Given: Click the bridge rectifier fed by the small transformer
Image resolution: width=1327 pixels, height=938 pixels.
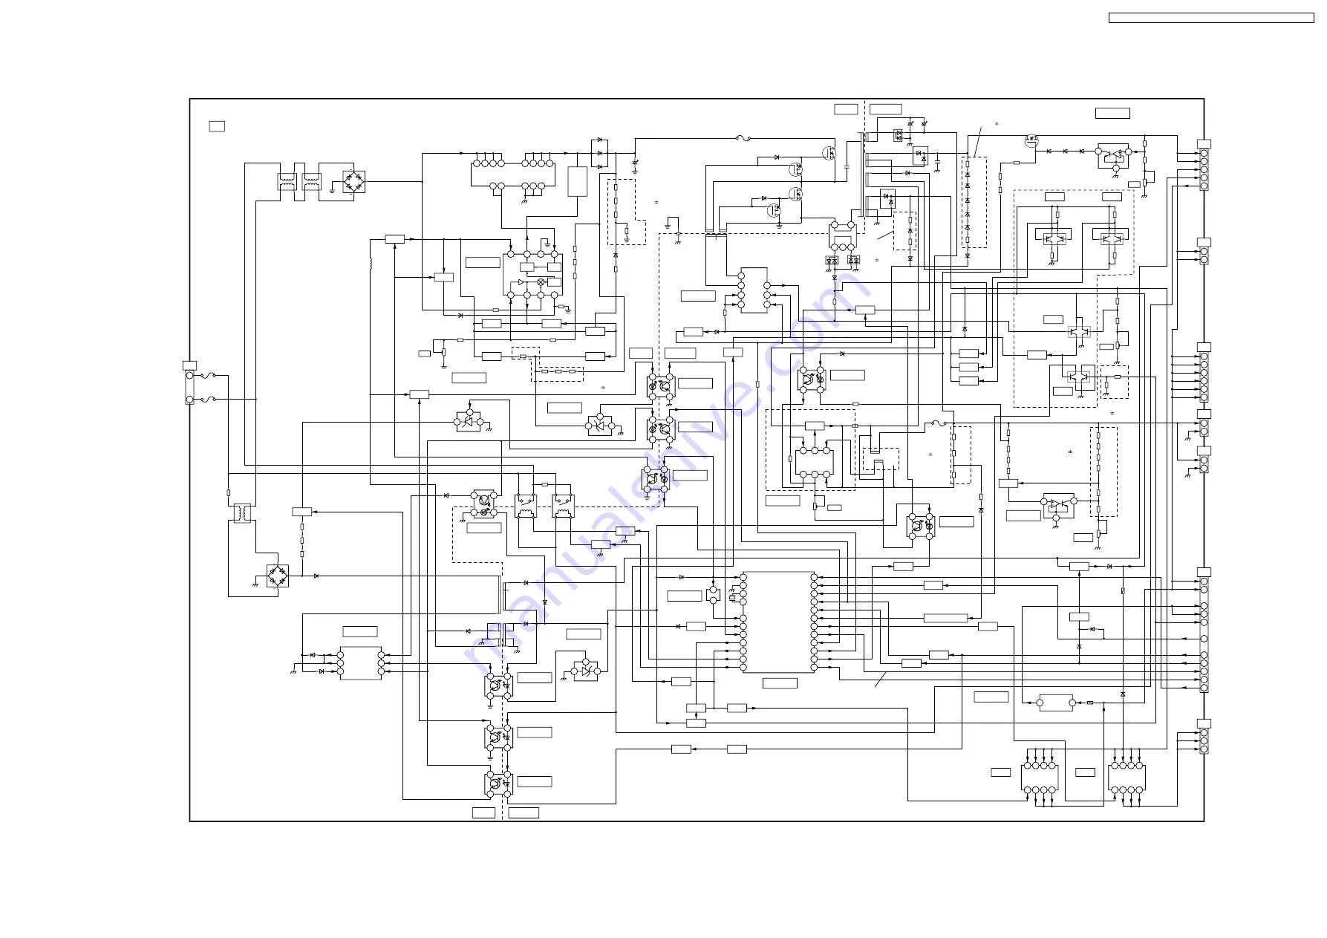Looking at the screenshot, I should [x=278, y=576].
